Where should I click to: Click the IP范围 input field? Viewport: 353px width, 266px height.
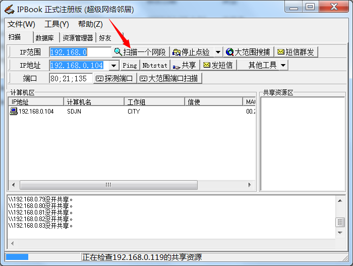80,52
